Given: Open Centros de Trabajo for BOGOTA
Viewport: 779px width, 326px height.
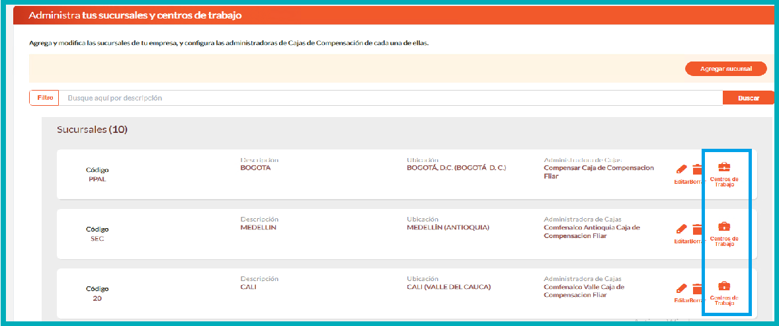Looking at the screenshot, I should (x=724, y=174).
